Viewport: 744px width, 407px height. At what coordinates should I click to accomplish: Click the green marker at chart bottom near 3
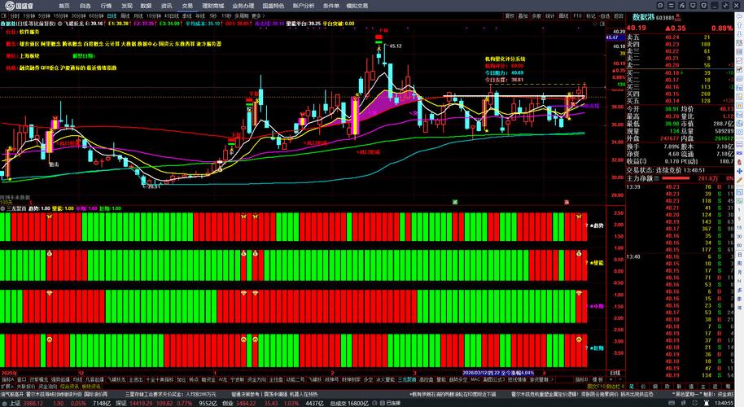pyautogui.click(x=454, y=202)
